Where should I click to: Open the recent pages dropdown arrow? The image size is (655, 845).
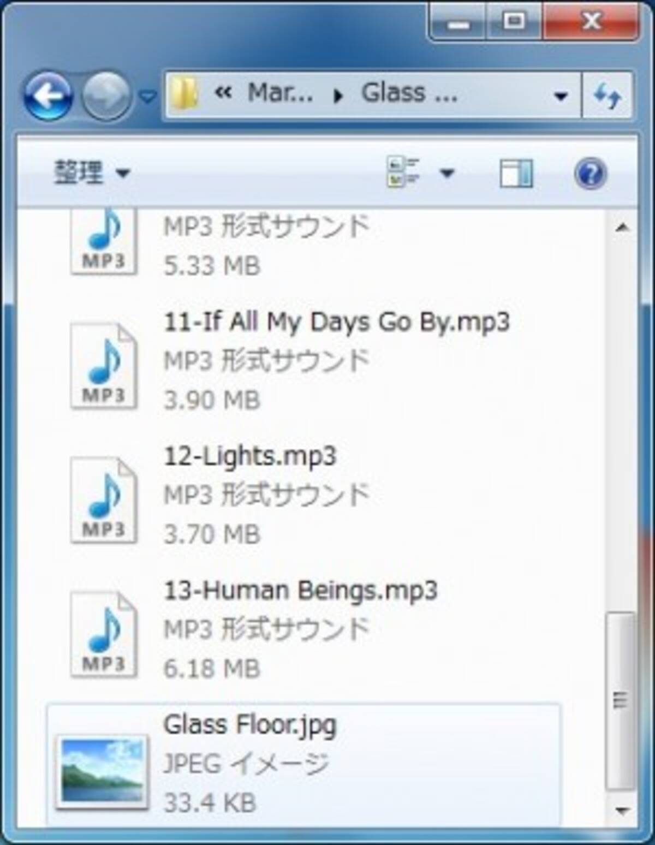[146, 97]
